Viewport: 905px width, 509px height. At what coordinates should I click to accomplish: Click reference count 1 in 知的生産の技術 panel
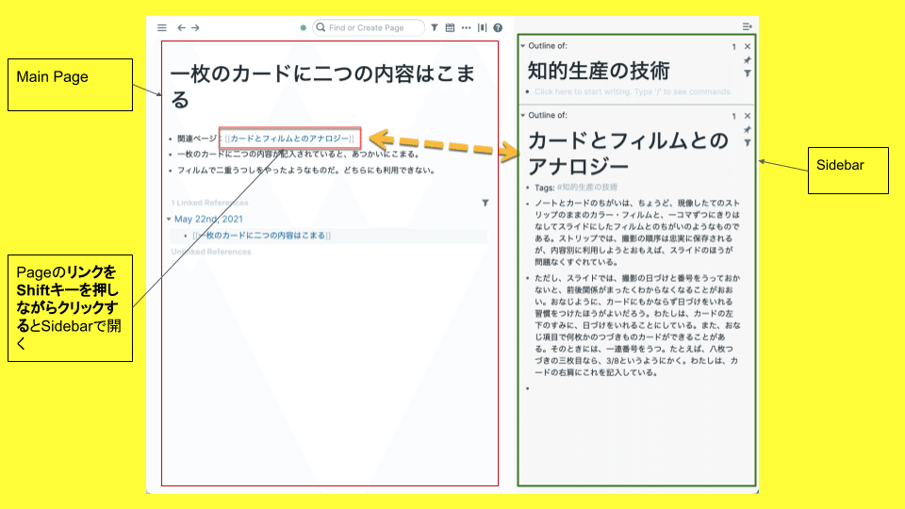[x=733, y=47]
